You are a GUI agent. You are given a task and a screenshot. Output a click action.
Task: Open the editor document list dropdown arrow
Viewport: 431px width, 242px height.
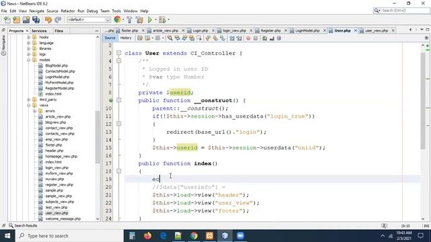coord(422,30)
